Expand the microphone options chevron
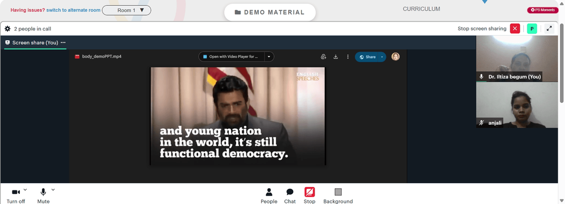Screen dimensions: 565x204 click(53, 189)
